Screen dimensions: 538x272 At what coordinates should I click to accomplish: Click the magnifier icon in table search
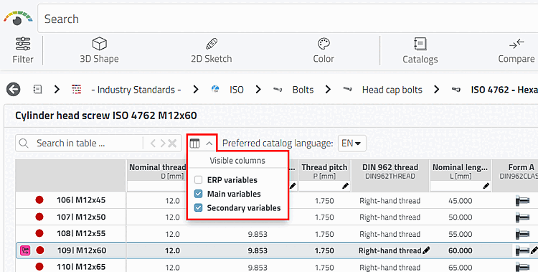pyautogui.click(x=24, y=144)
